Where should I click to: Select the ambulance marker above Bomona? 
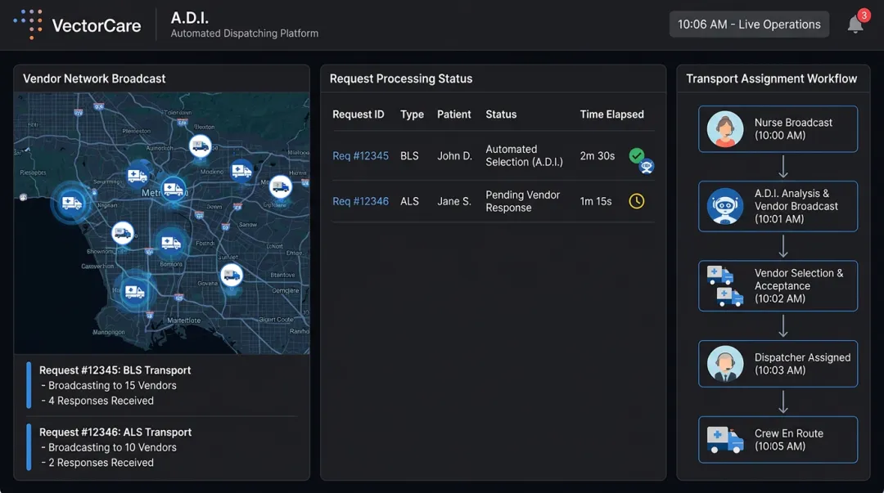point(171,243)
